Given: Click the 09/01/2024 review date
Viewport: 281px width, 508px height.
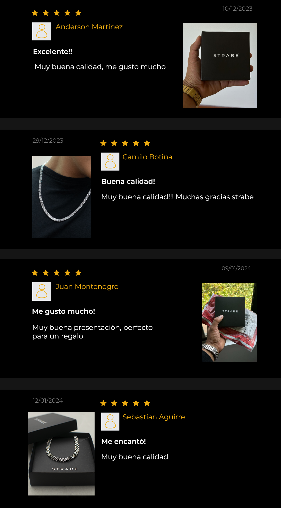Looking at the screenshot, I should (x=236, y=268).
